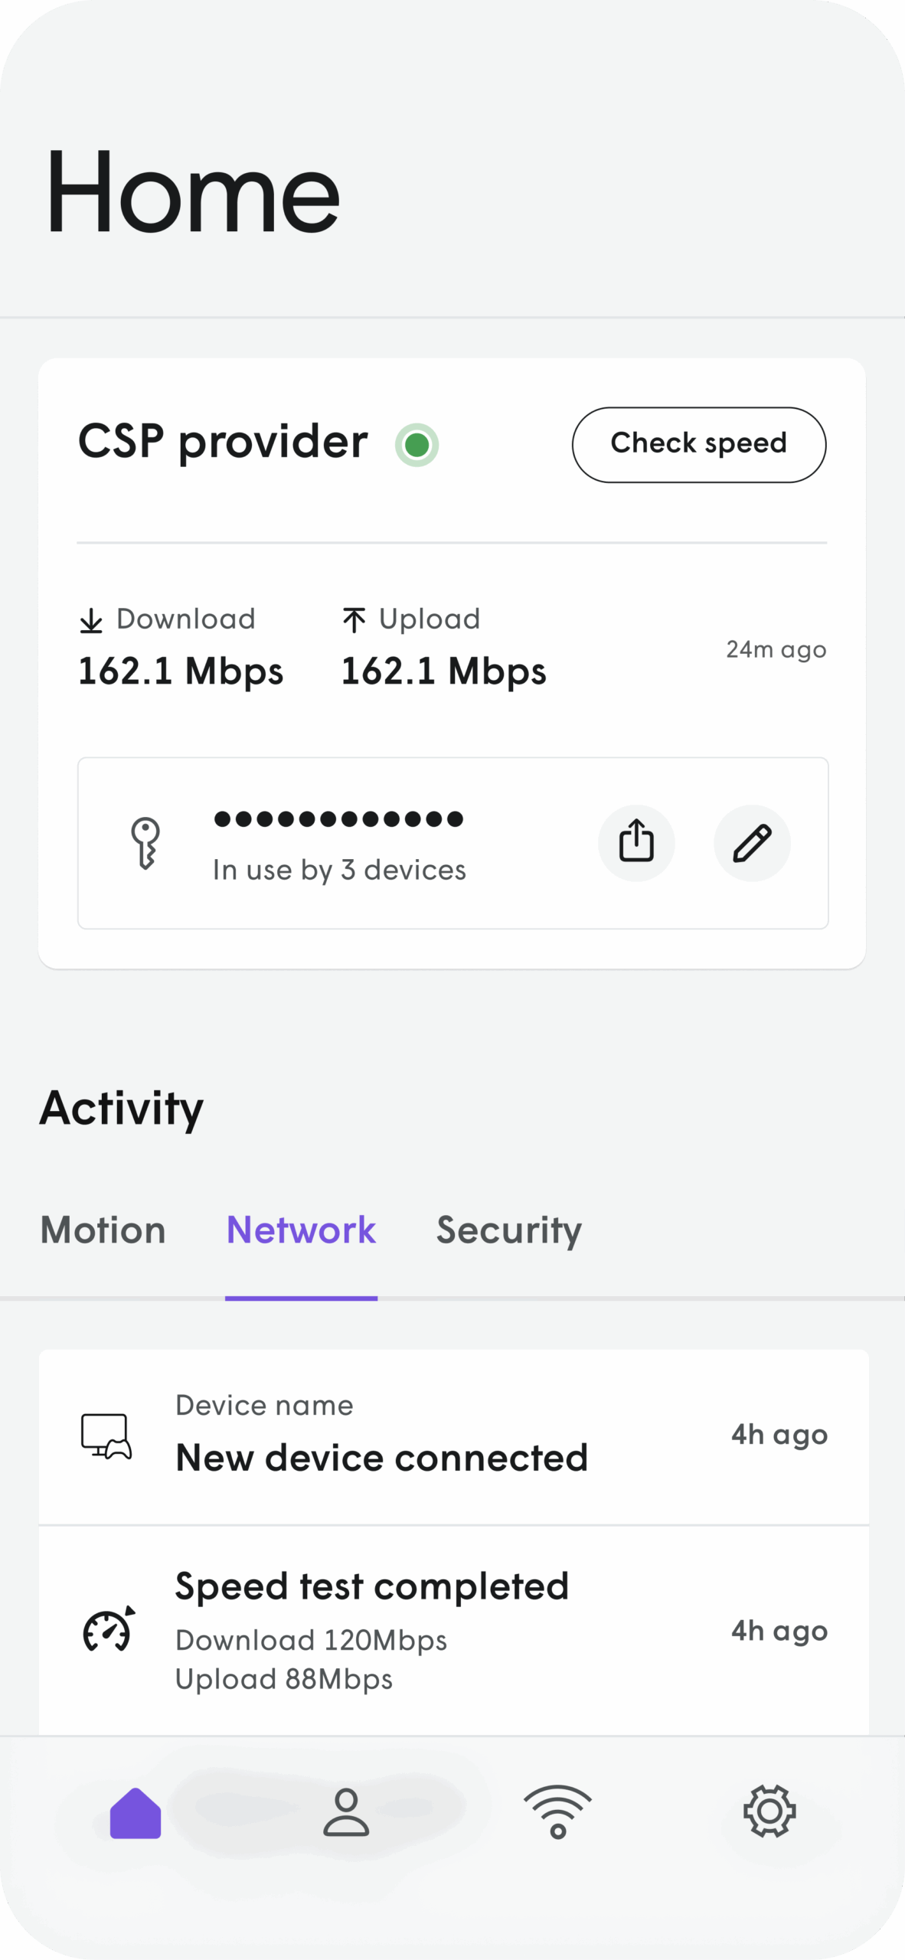Open the Home tab in bottom bar
This screenshot has height=1960, width=905.
[x=136, y=1813]
